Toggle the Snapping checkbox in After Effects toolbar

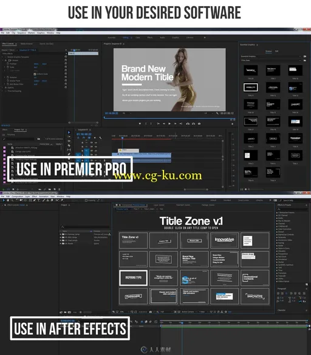(x=86, y=201)
